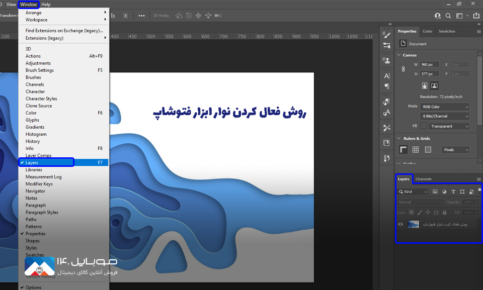
Task: Expand the Workspace submenu
Action: tap(63, 20)
